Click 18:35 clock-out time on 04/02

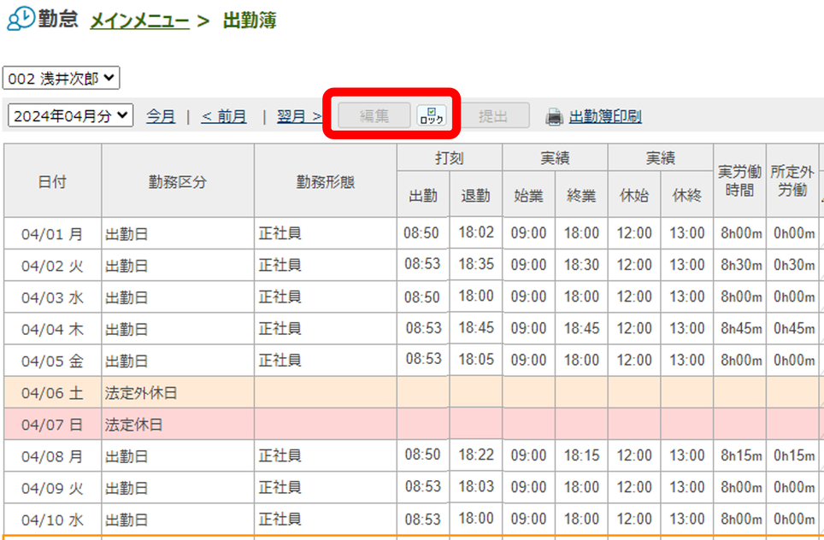point(476,264)
